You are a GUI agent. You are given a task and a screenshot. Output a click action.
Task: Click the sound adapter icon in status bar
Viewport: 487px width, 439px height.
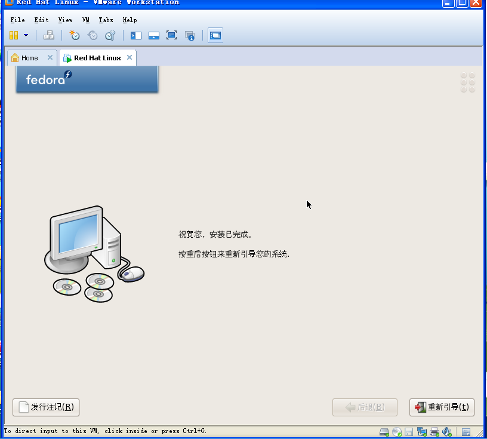[447, 431]
